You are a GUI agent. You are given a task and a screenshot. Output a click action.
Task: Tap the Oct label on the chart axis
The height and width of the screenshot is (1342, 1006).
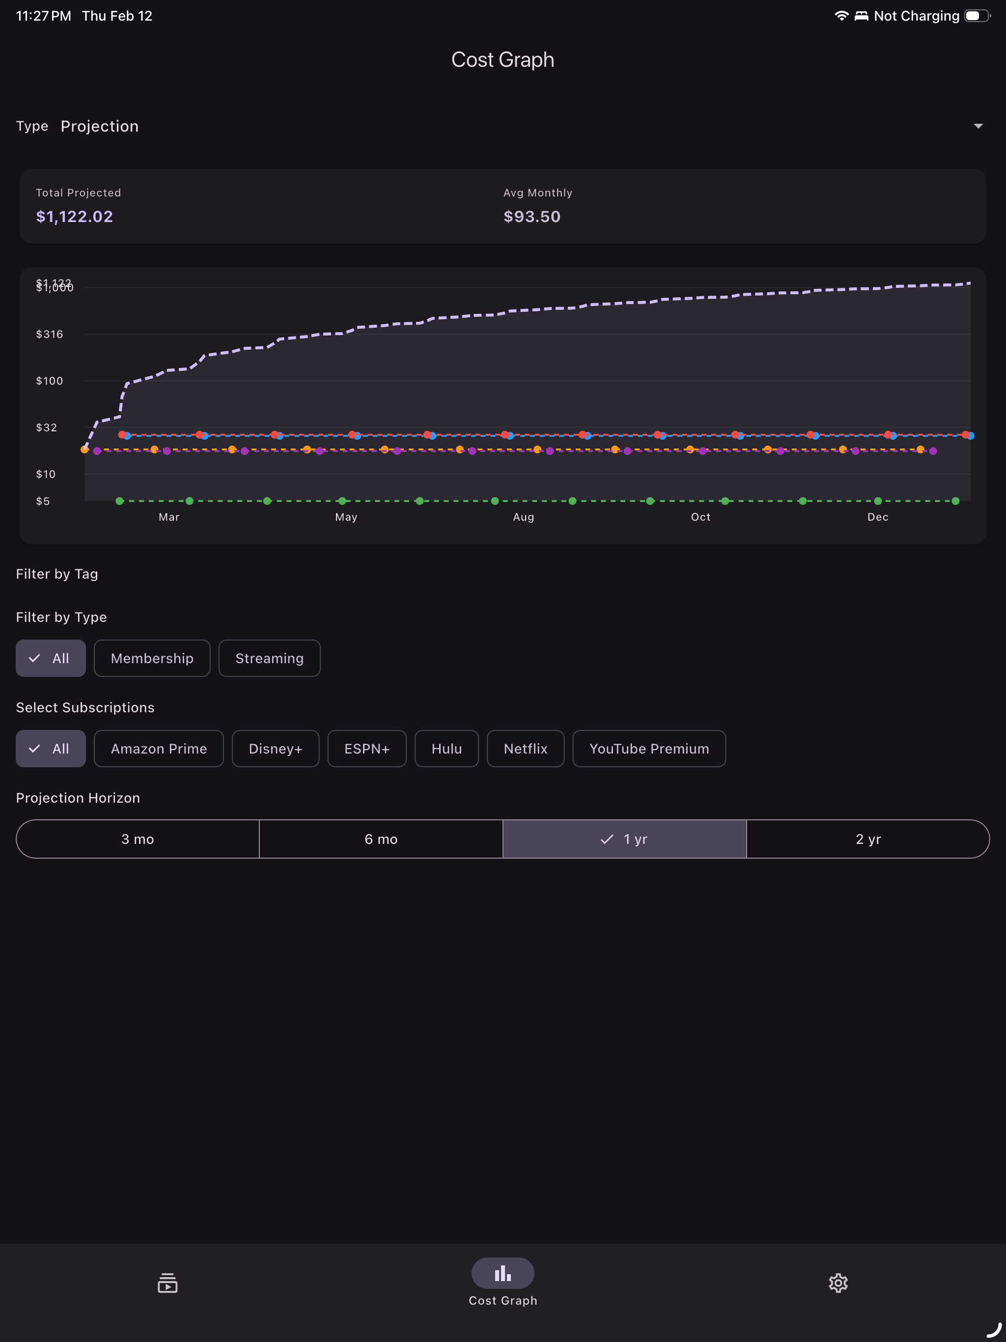point(701,517)
